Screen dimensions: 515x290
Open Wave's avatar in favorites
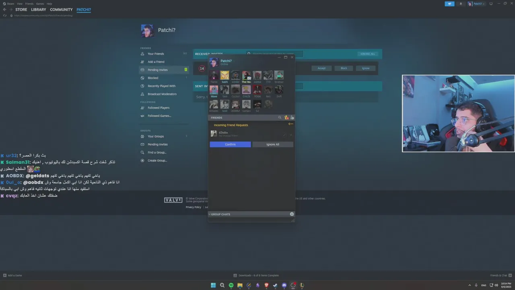tap(214, 90)
